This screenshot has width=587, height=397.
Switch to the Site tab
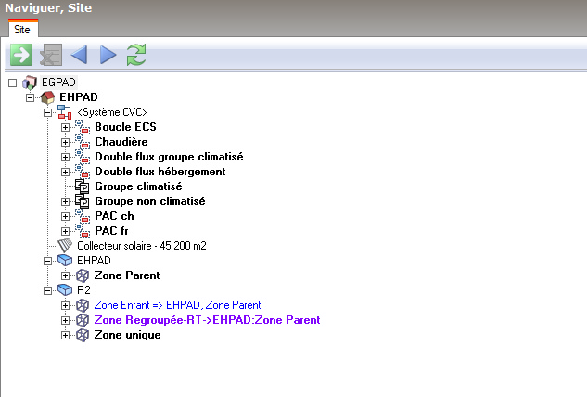[21, 30]
